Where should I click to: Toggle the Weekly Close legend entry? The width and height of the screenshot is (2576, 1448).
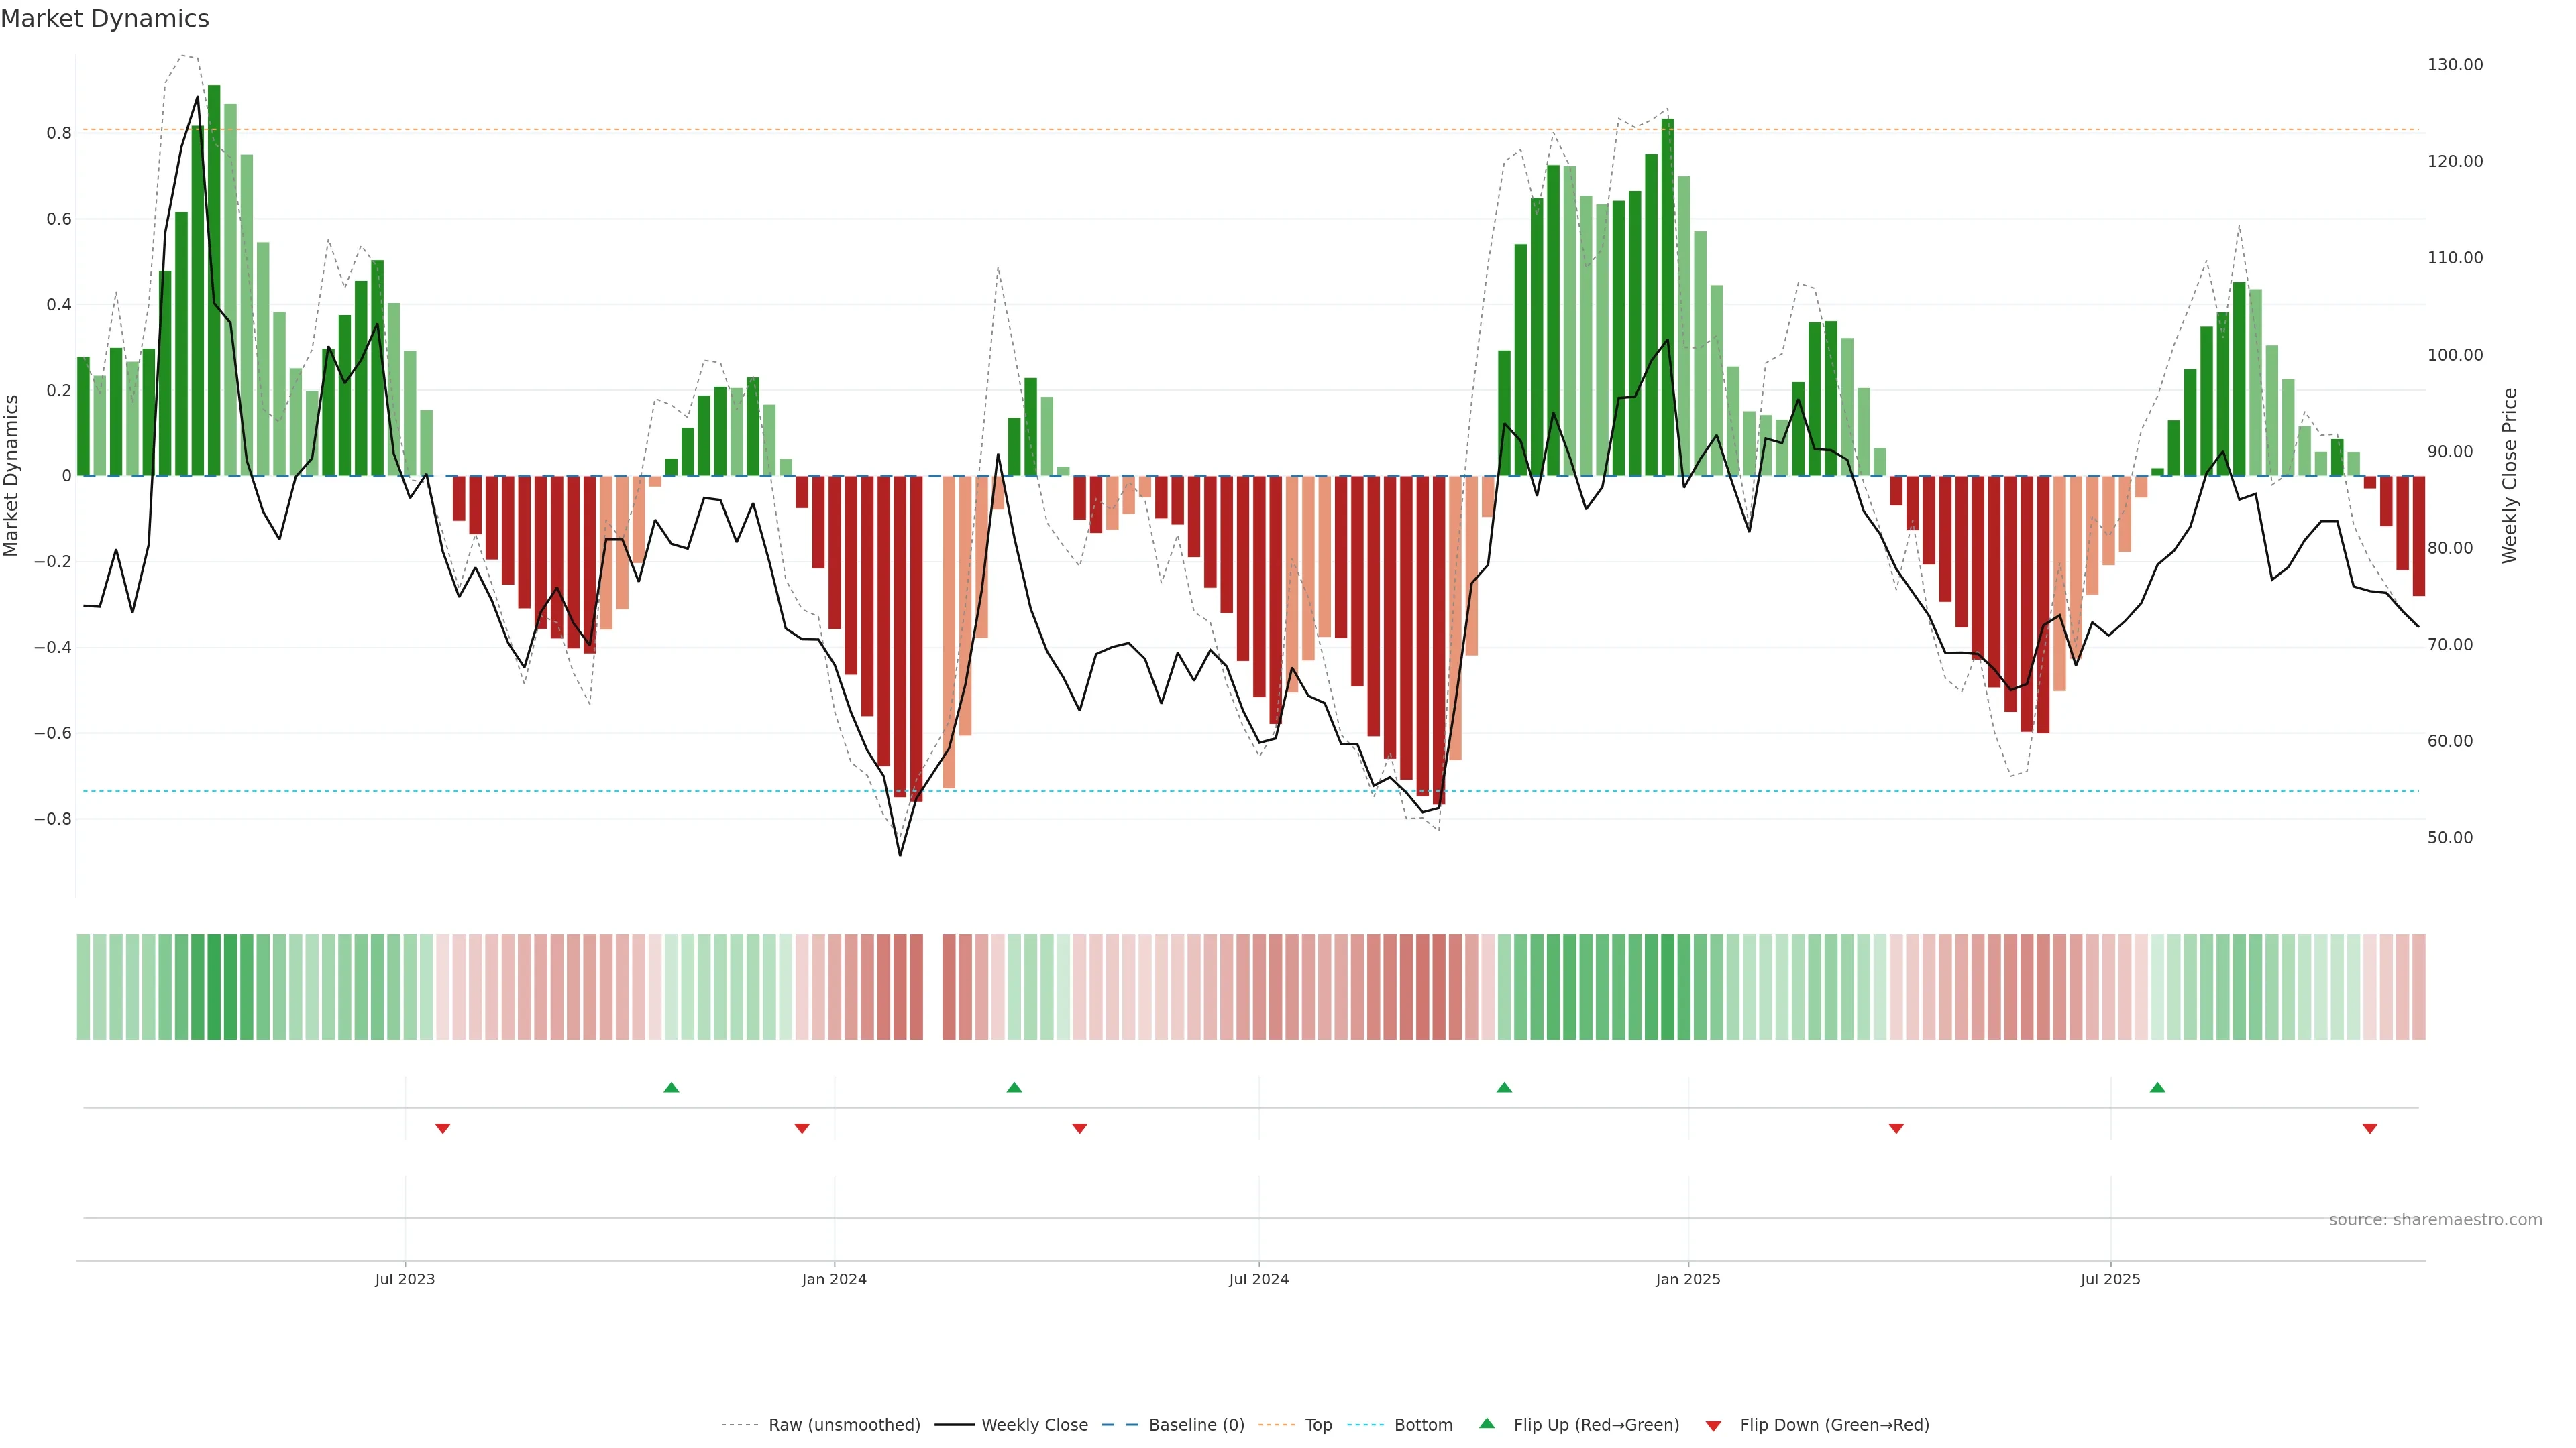click(1034, 1425)
